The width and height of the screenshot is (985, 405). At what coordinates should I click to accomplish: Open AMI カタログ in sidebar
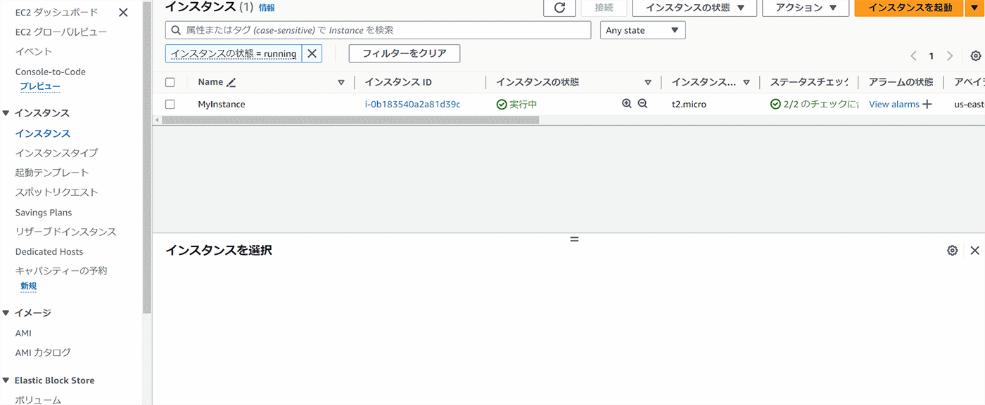pyautogui.click(x=43, y=352)
